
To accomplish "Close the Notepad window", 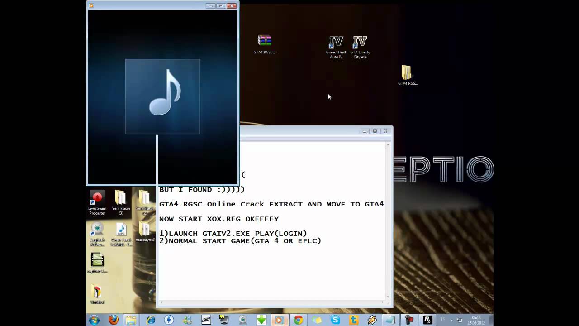I will pyautogui.click(x=385, y=131).
